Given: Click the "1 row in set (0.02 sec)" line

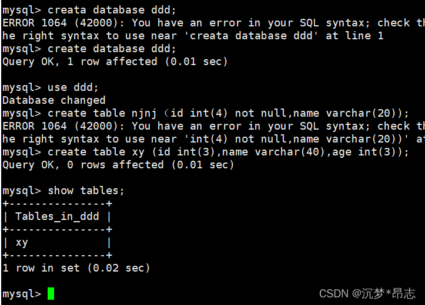Looking at the screenshot, I should pyautogui.click(x=76, y=268).
